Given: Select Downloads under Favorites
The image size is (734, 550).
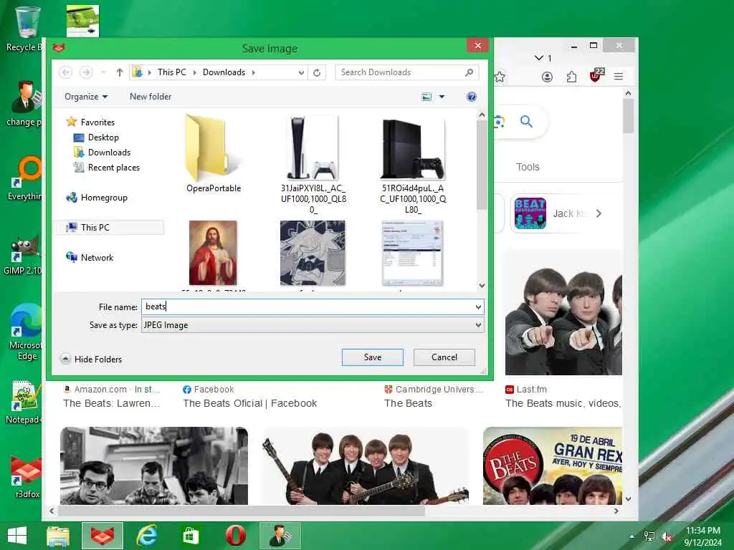Looking at the screenshot, I should point(102,153).
